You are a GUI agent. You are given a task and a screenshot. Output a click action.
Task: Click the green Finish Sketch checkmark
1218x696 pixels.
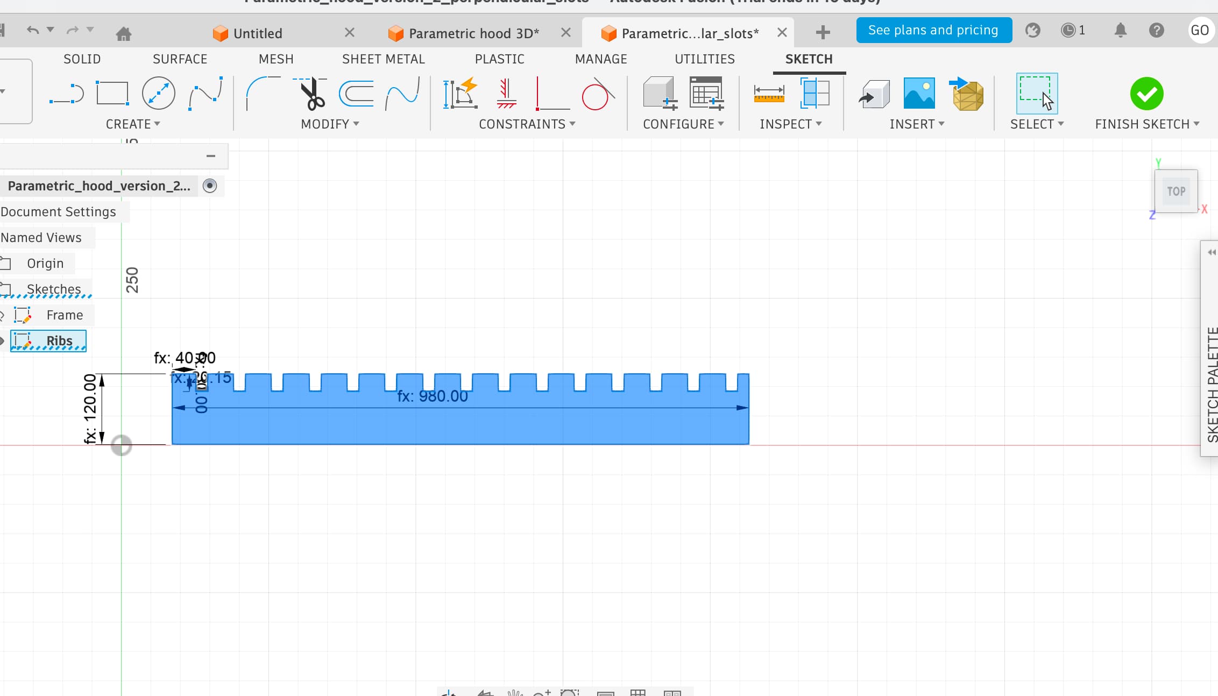(x=1146, y=94)
